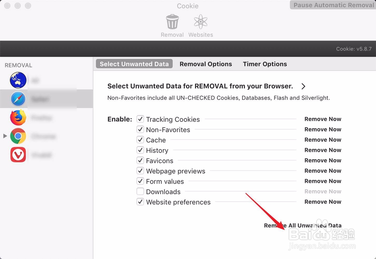Toggle the Cache checkbox
Viewport: 376px width, 259px height.
[x=140, y=140]
